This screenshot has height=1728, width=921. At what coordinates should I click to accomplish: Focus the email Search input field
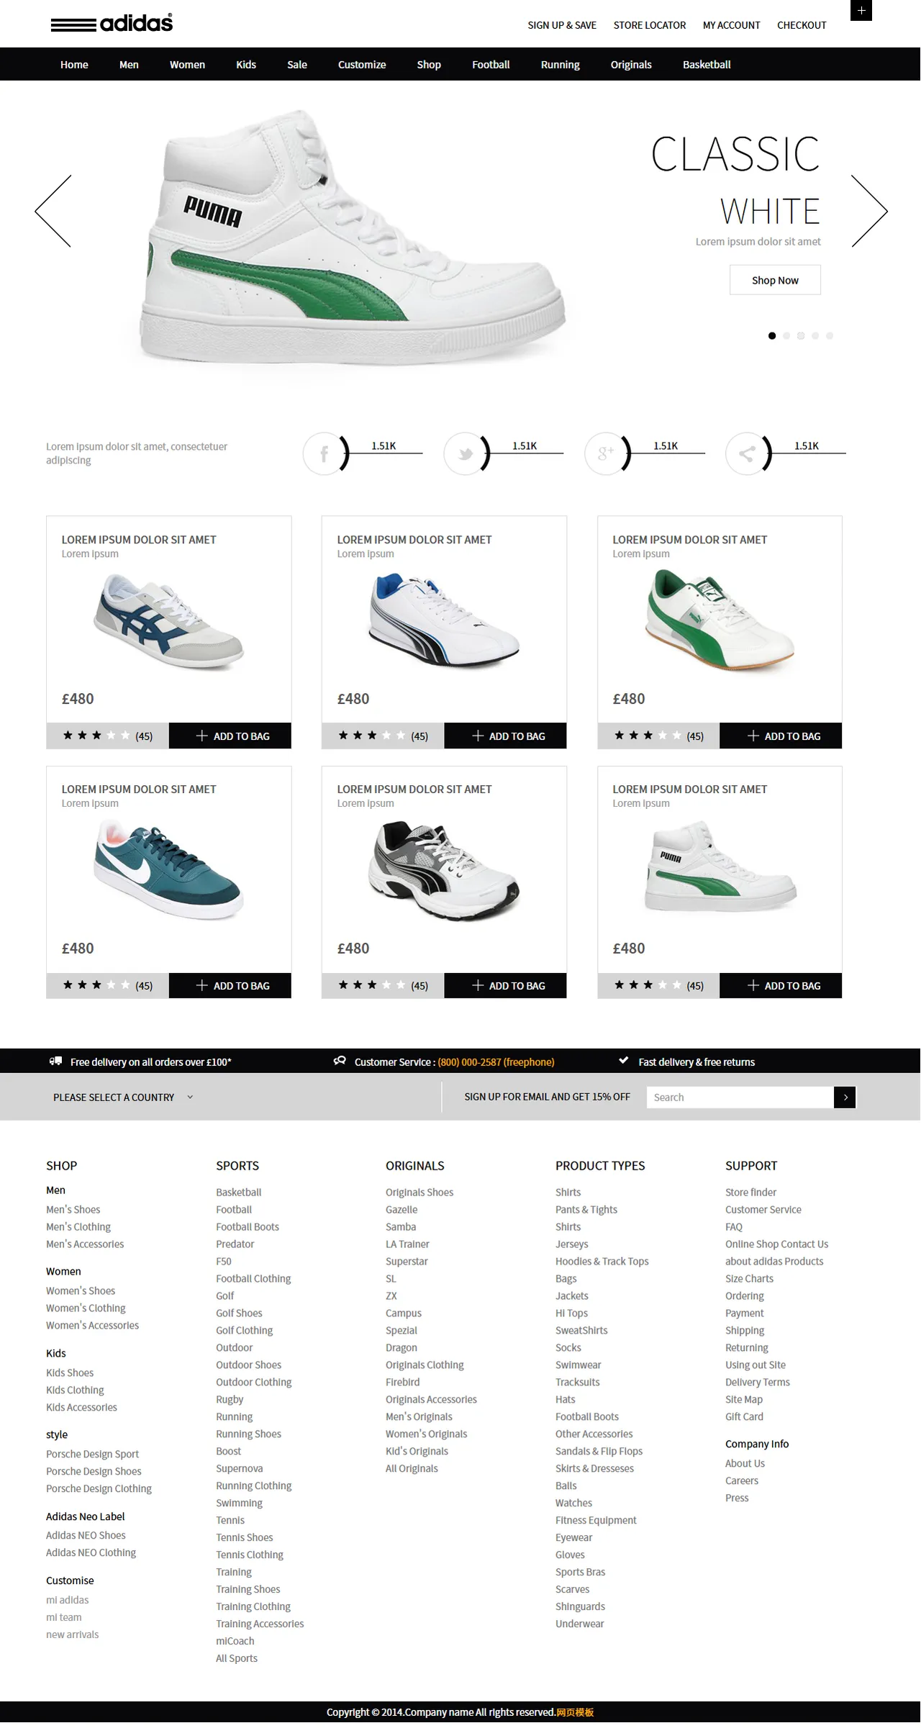point(740,1097)
